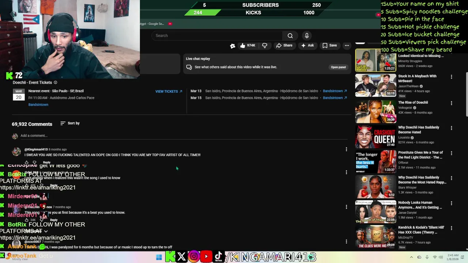Open the Ask AI sparkle button

tap(307, 45)
